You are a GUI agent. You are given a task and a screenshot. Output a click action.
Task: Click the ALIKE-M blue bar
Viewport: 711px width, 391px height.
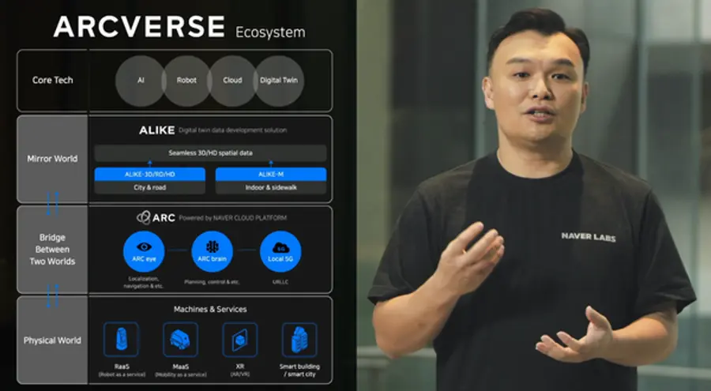[270, 175]
